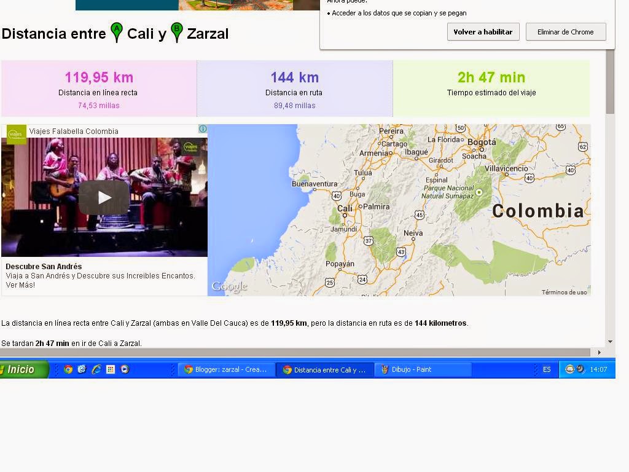Click the messenger face tray icon
629x472 pixels.
(569, 369)
